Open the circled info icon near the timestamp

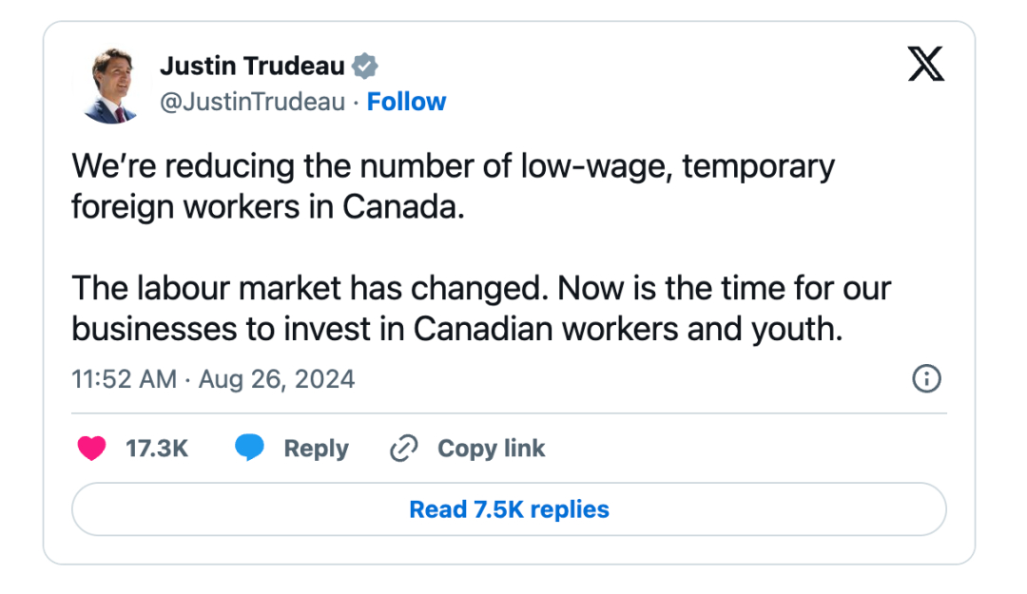(926, 378)
